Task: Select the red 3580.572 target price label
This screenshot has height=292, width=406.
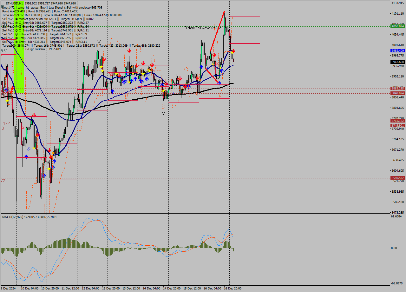Action: pos(397,178)
